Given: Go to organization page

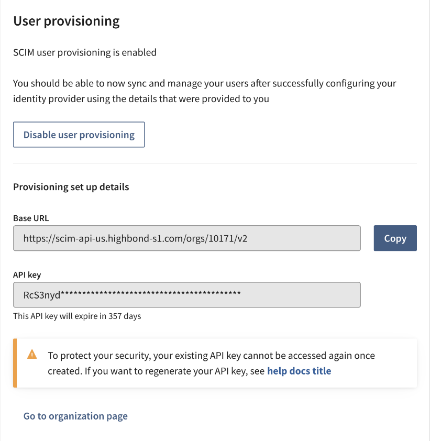Looking at the screenshot, I should click(x=75, y=415).
